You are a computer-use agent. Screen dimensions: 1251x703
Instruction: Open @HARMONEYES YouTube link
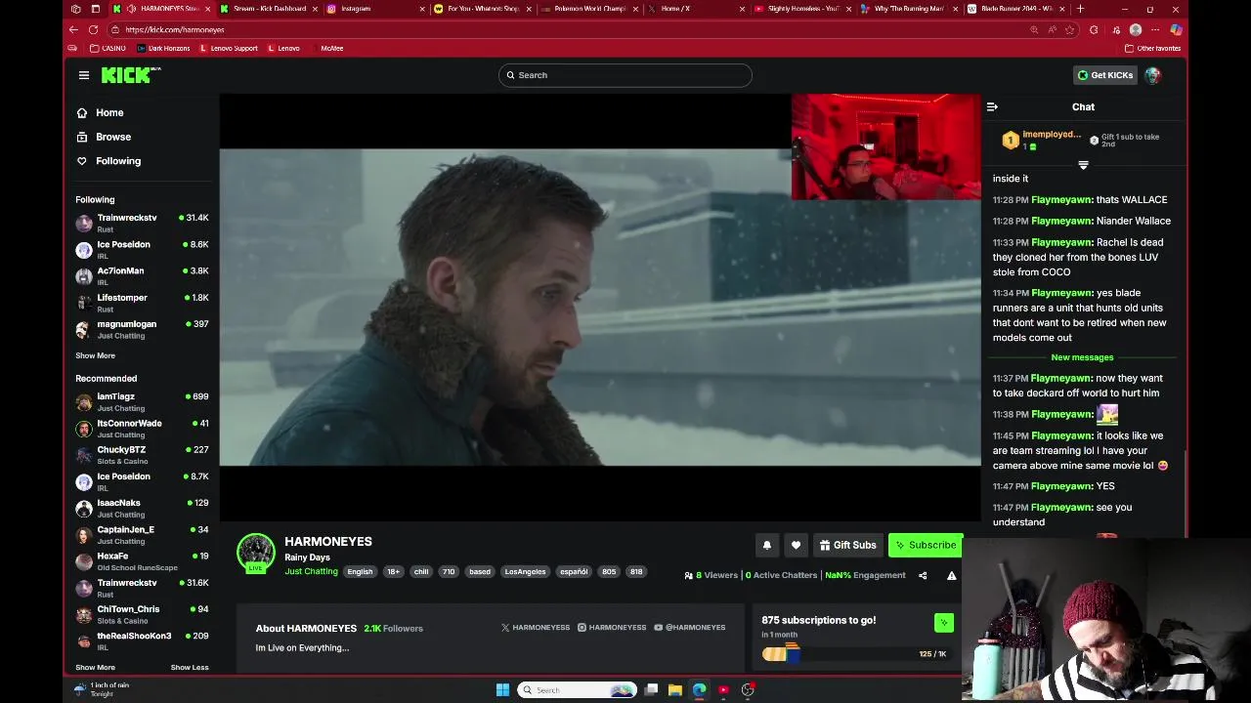coord(690,627)
